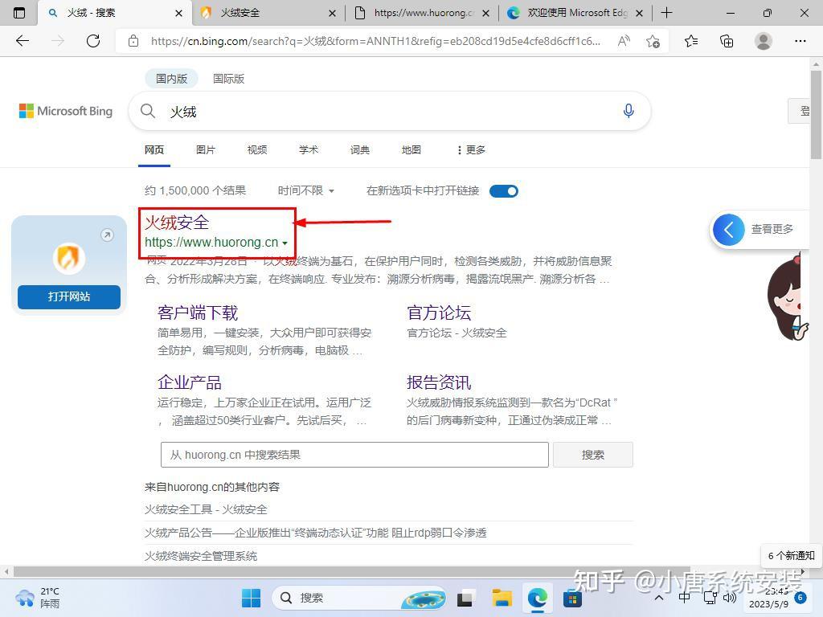Show hidden system tray icons
823x617 pixels.
[x=659, y=598]
